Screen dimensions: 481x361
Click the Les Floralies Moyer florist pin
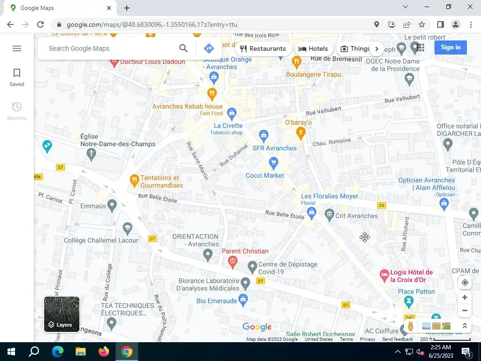312,213
